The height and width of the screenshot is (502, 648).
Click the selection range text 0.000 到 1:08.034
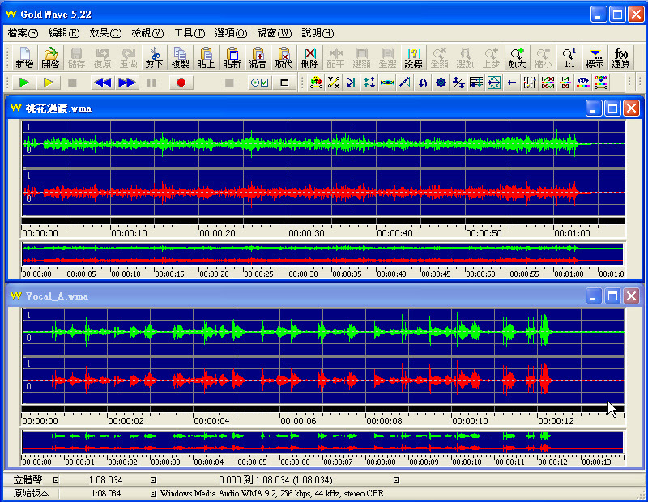point(275,479)
